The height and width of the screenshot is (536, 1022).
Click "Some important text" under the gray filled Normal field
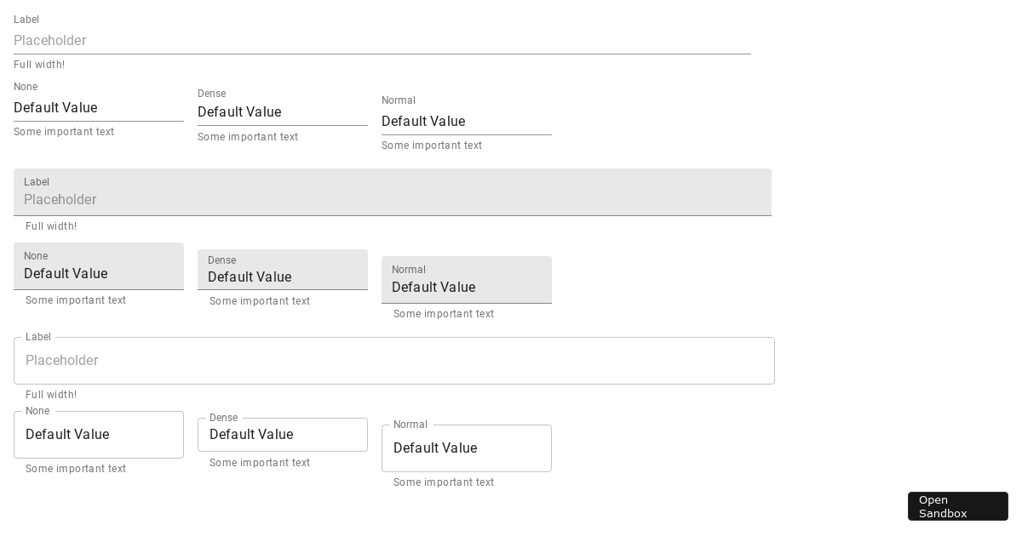[444, 314]
